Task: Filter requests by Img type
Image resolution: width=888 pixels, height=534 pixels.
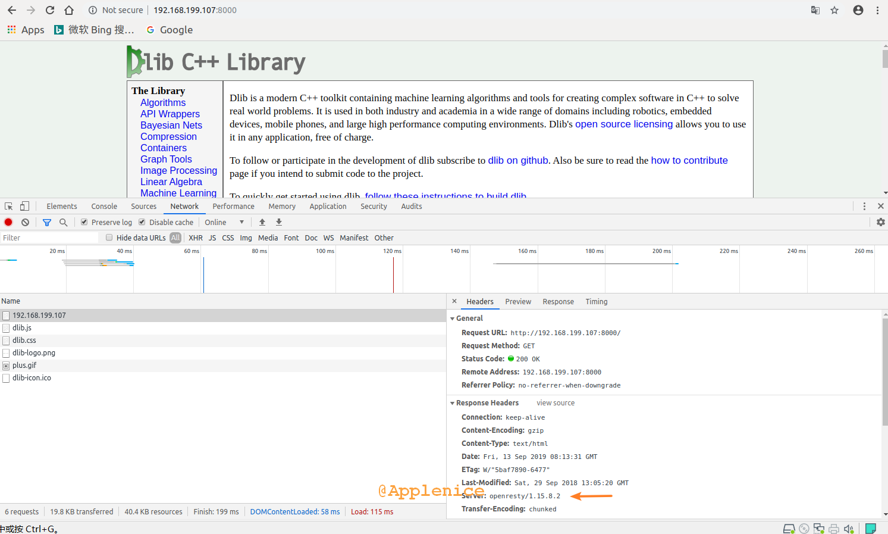Action: pyautogui.click(x=246, y=238)
